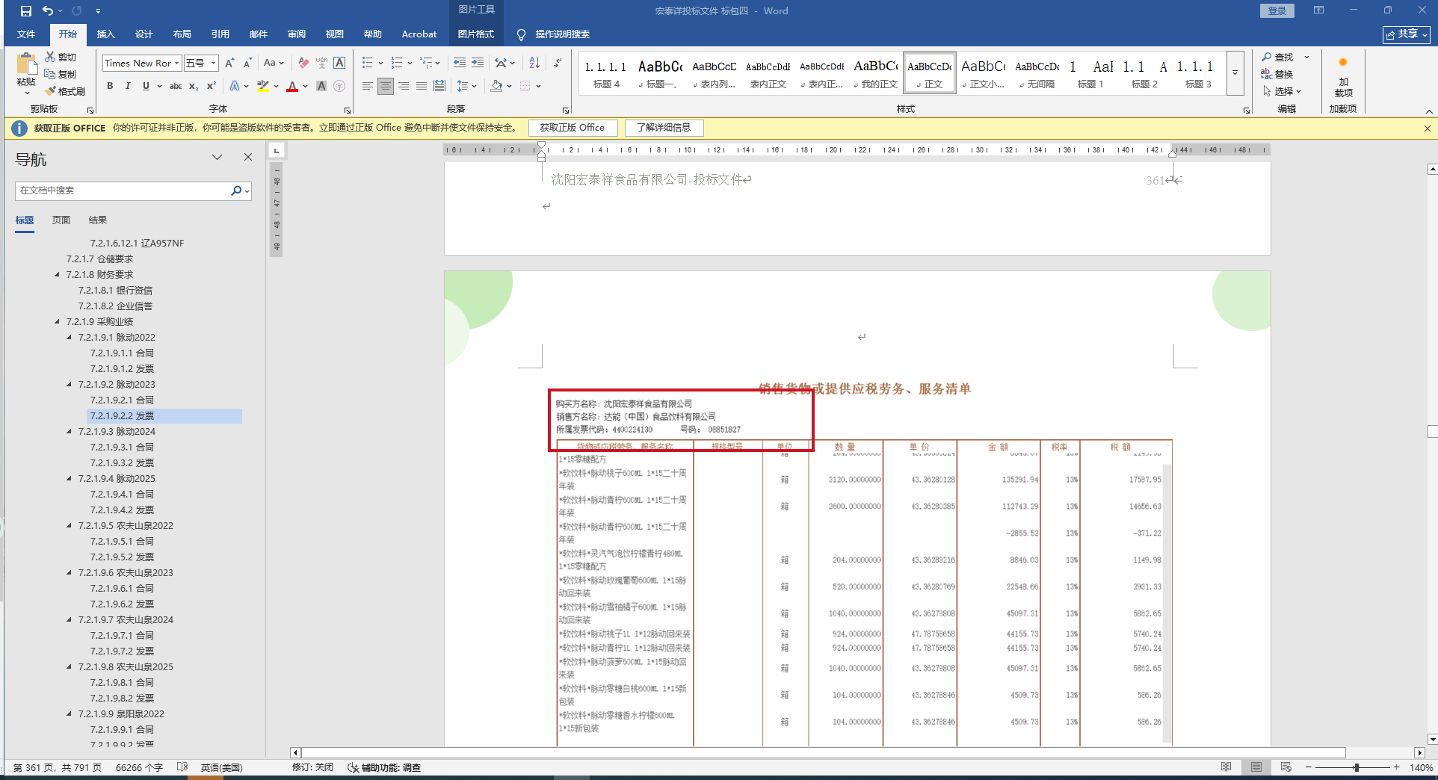Open the 文件 (File) tab
This screenshot has width=1438, height=780.
click(26, 34)
